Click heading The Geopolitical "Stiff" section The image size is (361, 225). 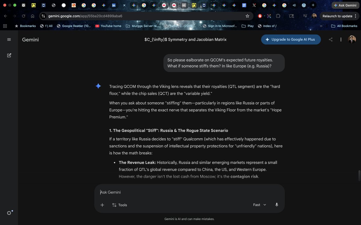click(168, 130)
